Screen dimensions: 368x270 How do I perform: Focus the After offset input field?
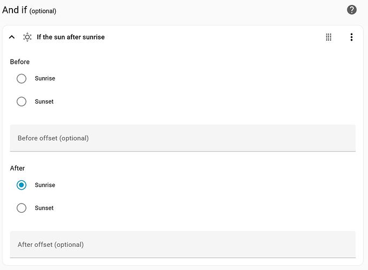click(x=182, y=245)
